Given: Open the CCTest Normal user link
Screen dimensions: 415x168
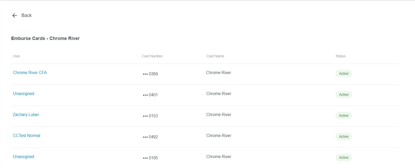Looking at the screenshot, I should [27, 136].
